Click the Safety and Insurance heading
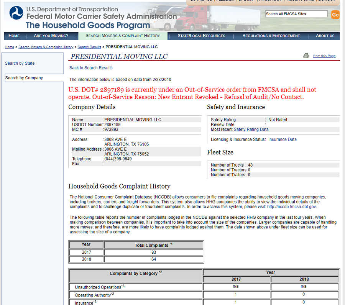The width and height of the screenshot is (345, 305). coord(236,107)
